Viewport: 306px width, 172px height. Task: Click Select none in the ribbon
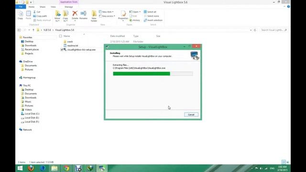tap(151, 16)
